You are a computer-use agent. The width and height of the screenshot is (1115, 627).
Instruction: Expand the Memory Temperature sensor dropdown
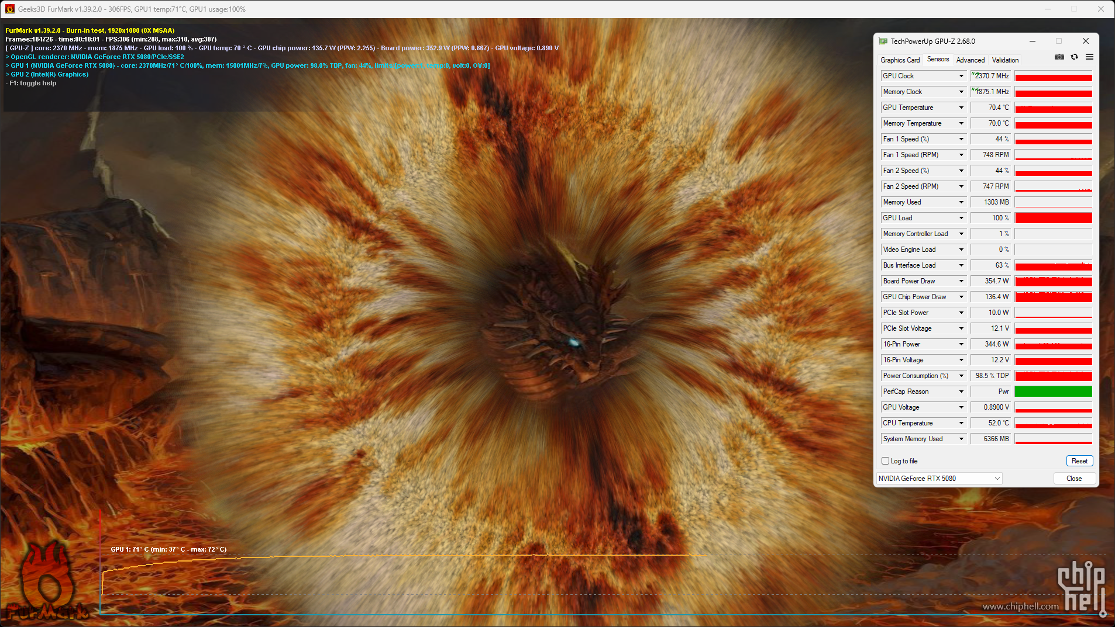point(961,123)
